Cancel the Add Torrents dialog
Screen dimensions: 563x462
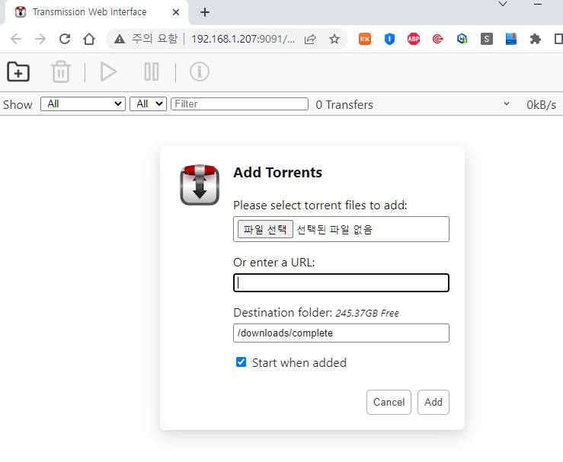[389, 402]
